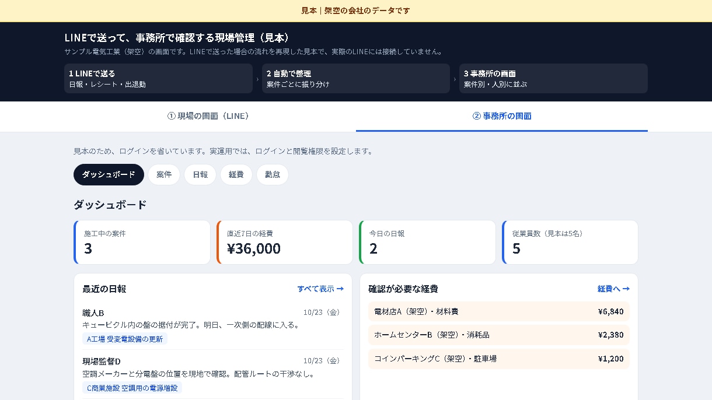Open the 勤怠 pill tab

pyautogui.click(x=273, y=174)
